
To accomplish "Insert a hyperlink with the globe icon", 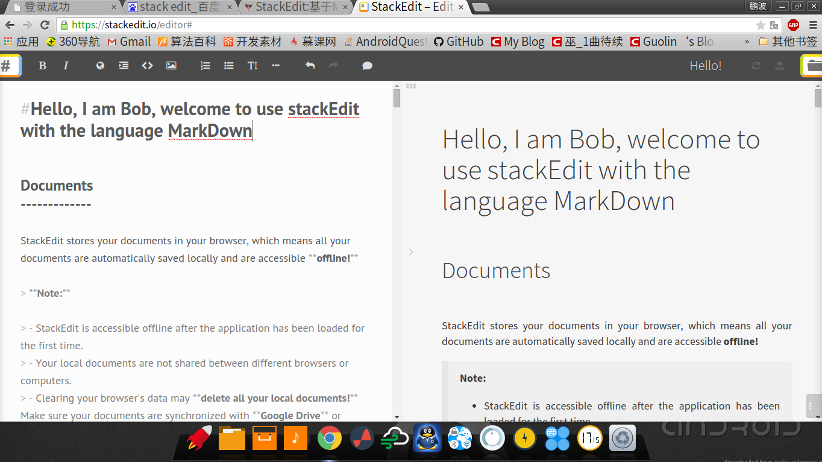I will click(x=101, y=66).
